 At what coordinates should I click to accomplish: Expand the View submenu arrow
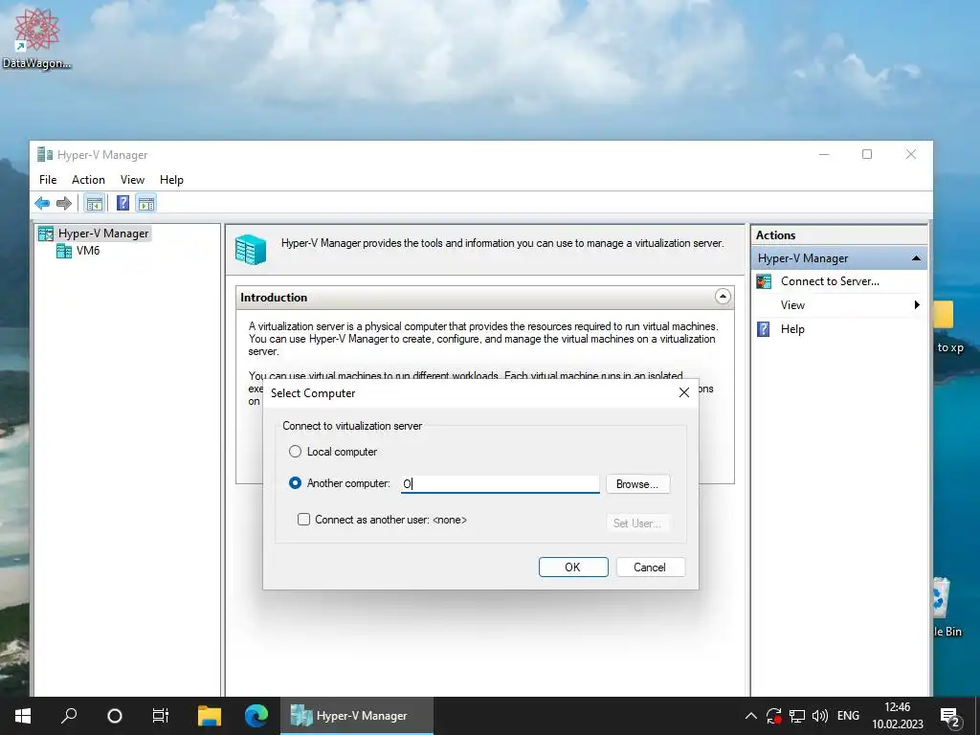pos(917,305)
